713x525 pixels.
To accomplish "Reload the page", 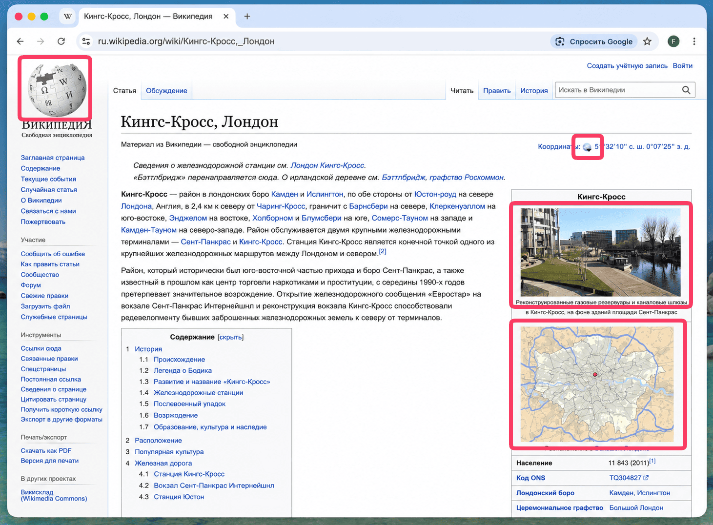I will pyautogui.click(x=61, y=41).
